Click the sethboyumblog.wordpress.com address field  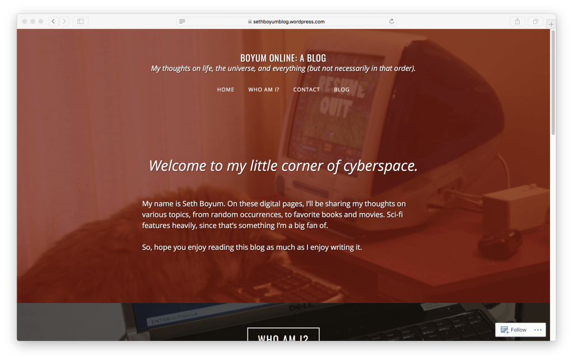point(288,22)
